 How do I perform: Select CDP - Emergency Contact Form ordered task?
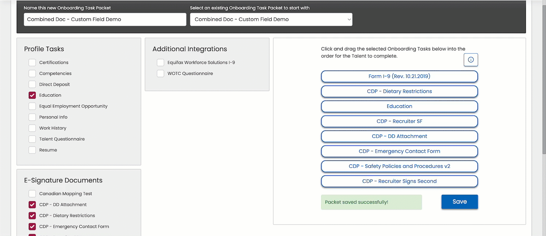click(x=399, y=151)
